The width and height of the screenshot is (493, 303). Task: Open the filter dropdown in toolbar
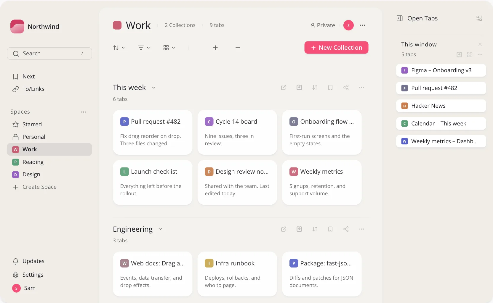(x=144, y=48)
